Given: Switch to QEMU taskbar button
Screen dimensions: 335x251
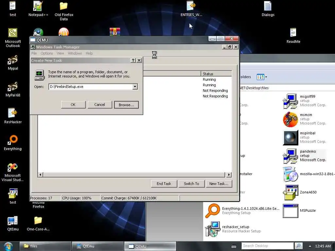Looking at the screenshot, I should (150, 246).
